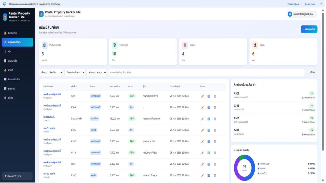Click the donut chart of property types
326x183 pixels.
point(244,168)
